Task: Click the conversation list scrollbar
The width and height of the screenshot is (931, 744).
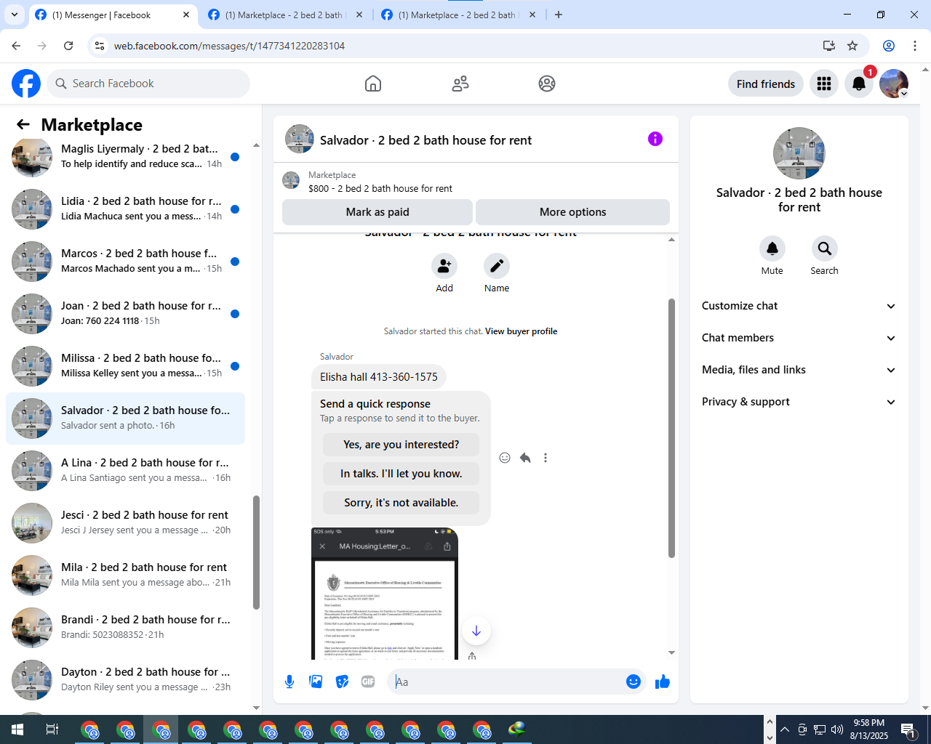Action: click(x=256, y=552)
